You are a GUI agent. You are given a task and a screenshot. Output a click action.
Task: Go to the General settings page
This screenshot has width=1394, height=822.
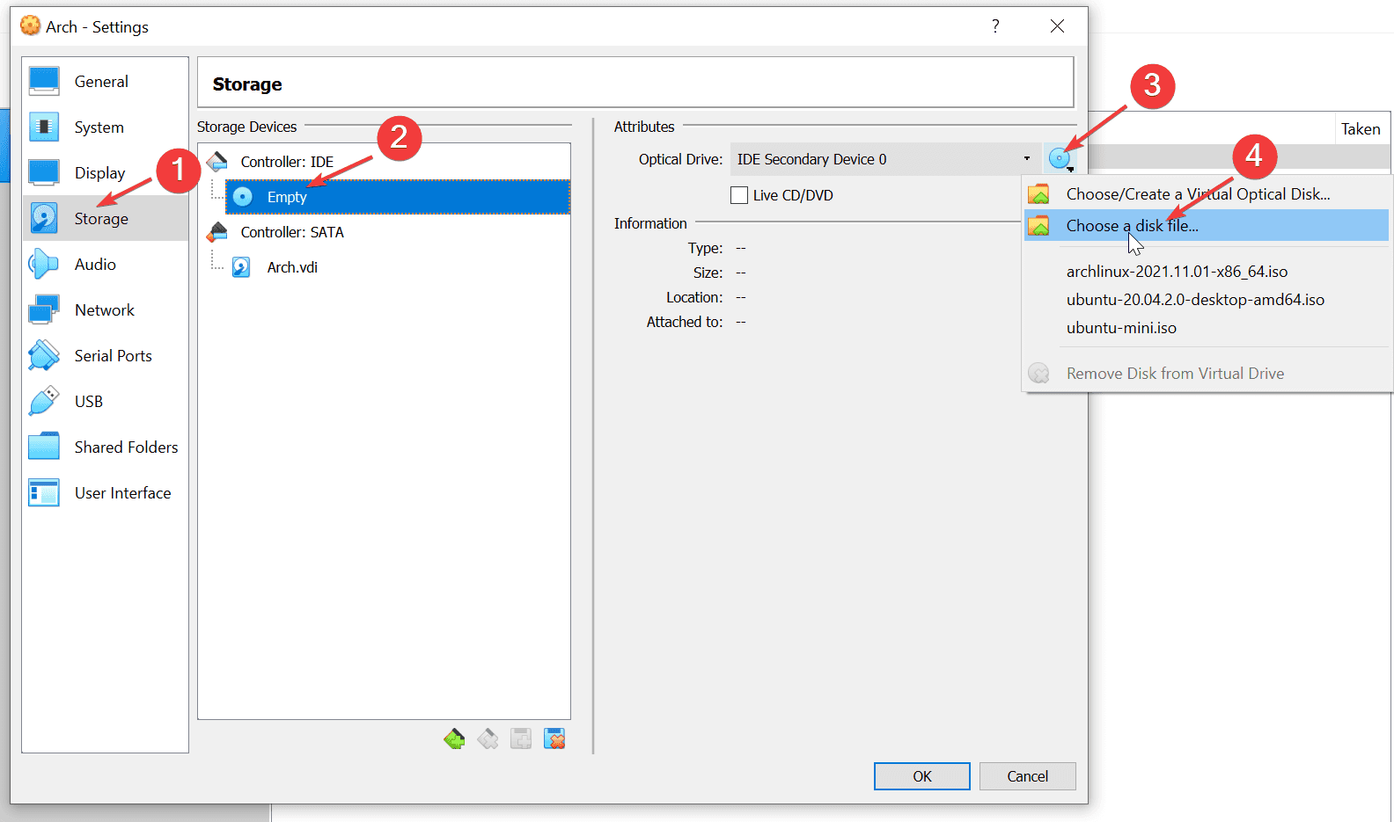(105, 81)
